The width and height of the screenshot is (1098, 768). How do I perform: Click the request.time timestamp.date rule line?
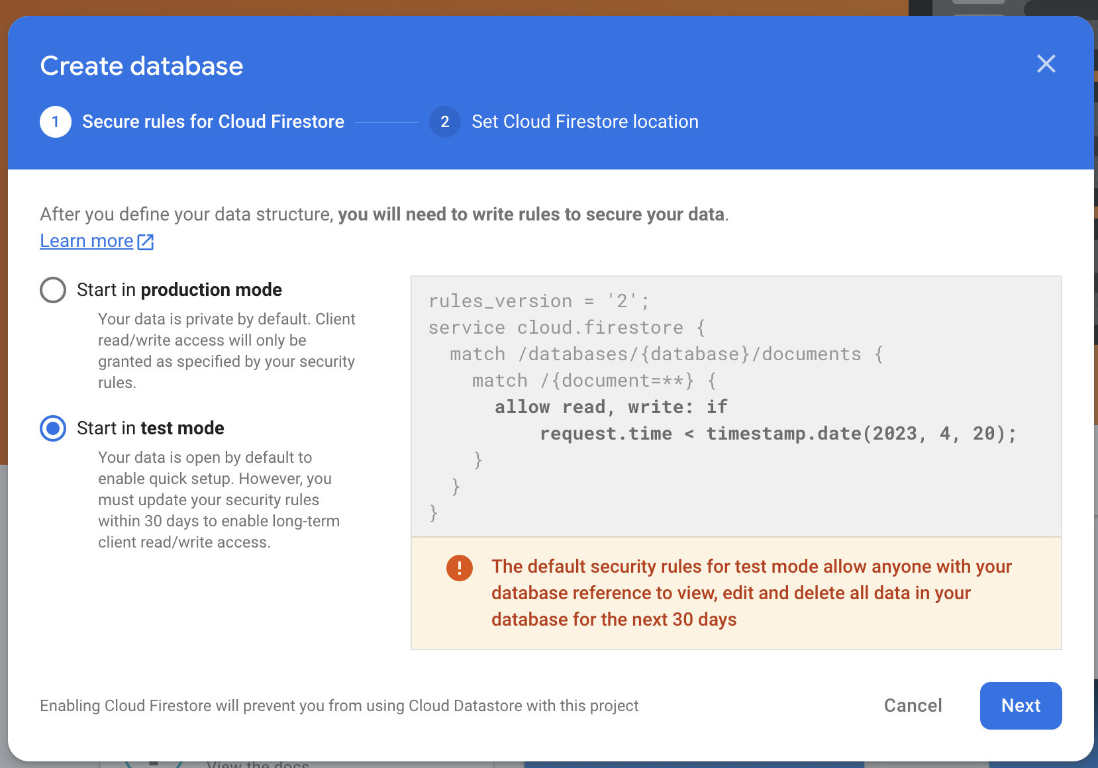click(778, 434)
